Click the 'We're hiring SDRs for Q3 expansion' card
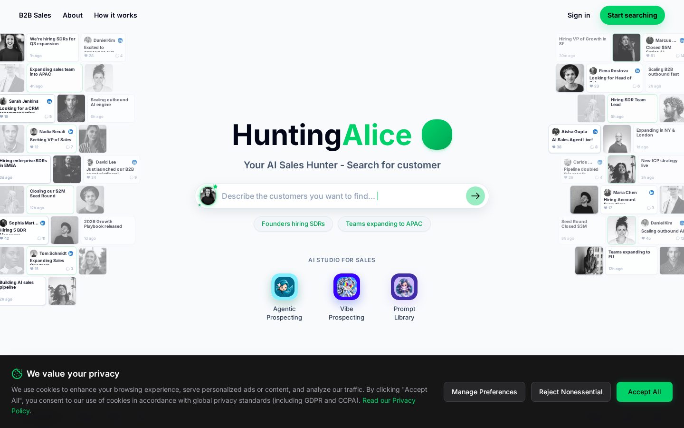Image resolution: width=684 pixels, height=428 pixels. click(53, 48)
